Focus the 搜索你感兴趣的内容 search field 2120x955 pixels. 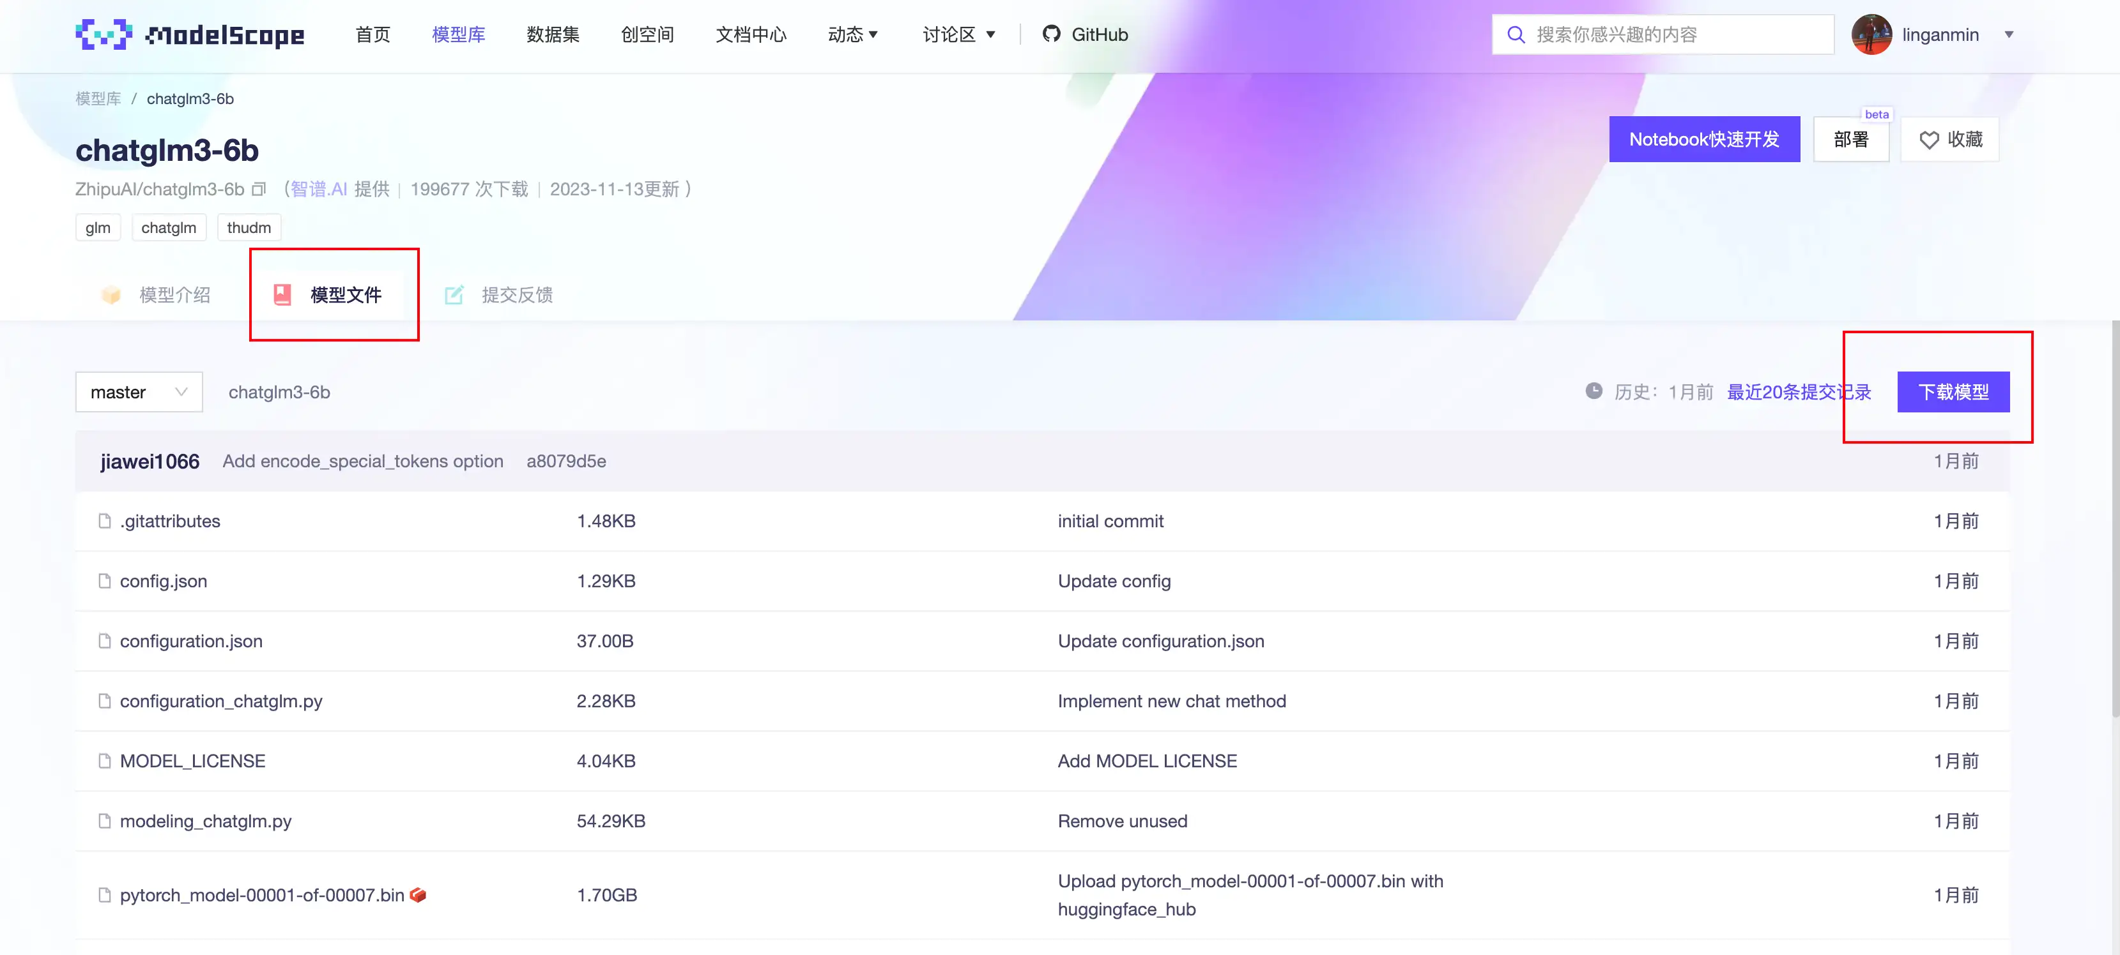[1663, 34]
